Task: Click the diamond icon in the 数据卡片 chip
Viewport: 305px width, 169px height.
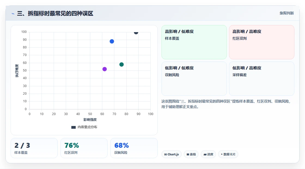Action: pyautogui.click(x=222, y=154)
